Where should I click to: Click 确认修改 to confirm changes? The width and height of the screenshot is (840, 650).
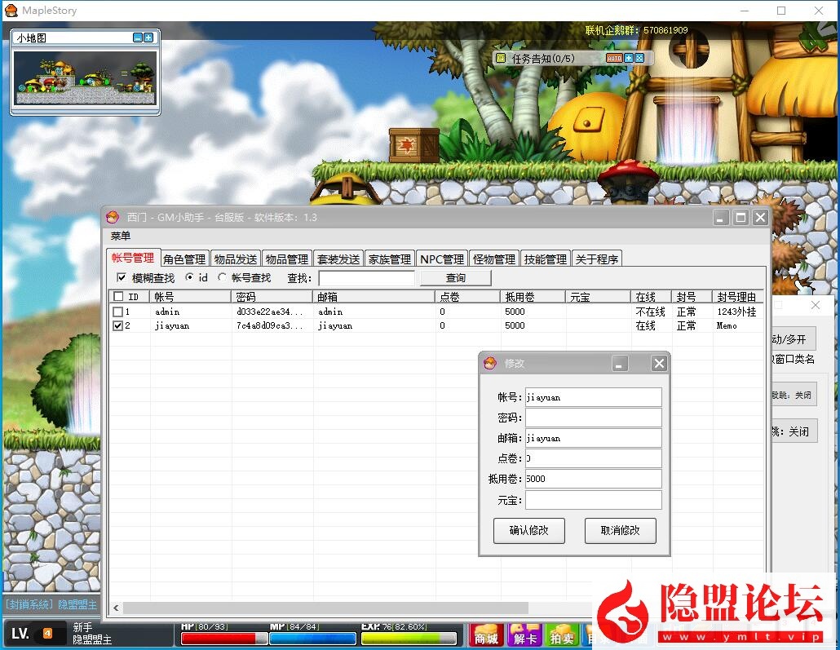click(528, 530)
